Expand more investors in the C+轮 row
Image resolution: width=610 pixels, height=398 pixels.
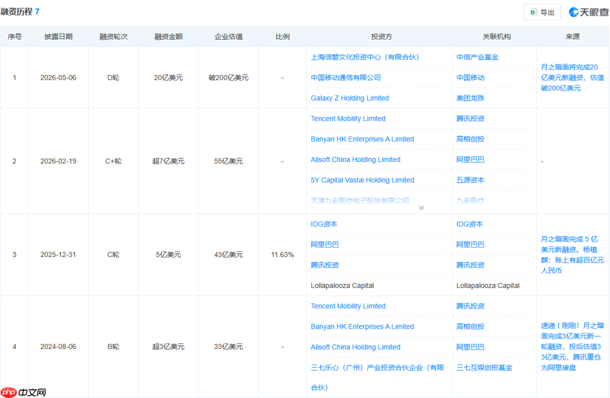[421, 208]
